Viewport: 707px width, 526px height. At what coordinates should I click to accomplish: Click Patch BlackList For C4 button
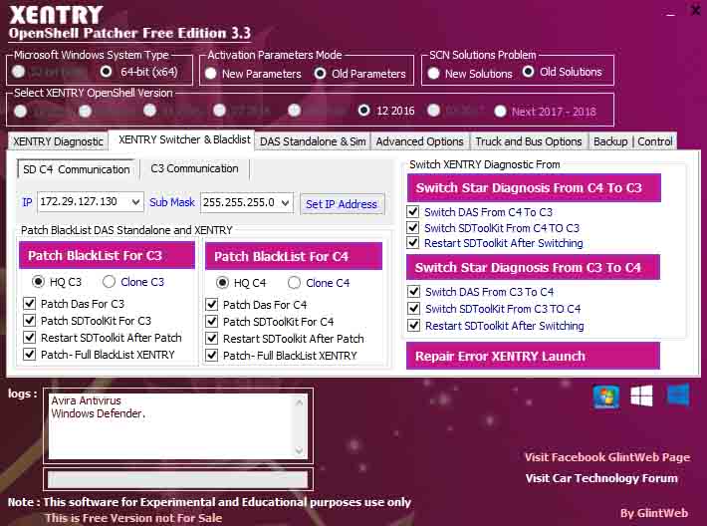tap(294, 256)
